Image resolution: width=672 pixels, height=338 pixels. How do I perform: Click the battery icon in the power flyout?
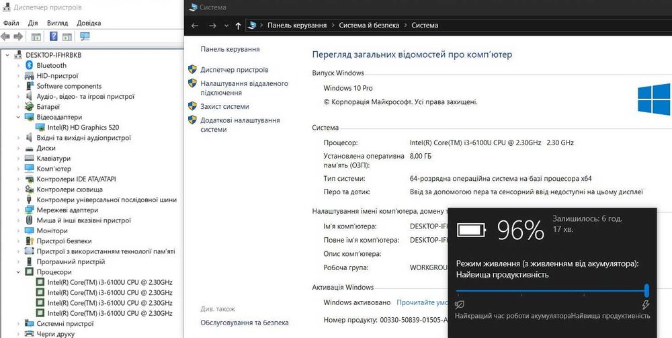tap(472, 230)
